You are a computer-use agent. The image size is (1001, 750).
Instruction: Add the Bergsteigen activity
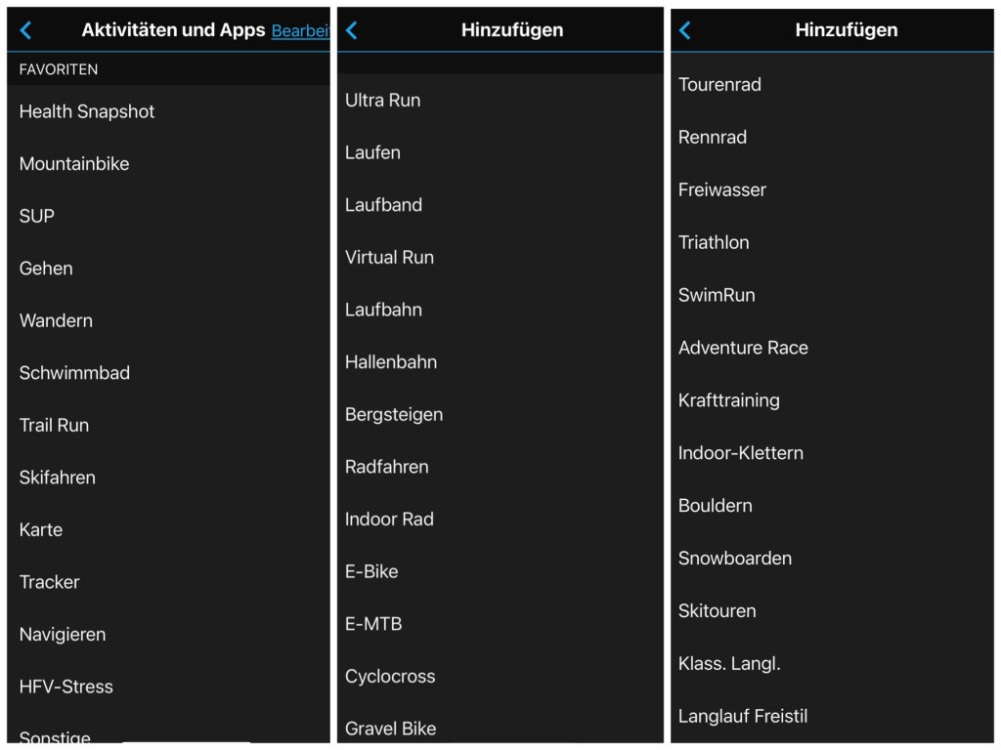pos(394,414)
